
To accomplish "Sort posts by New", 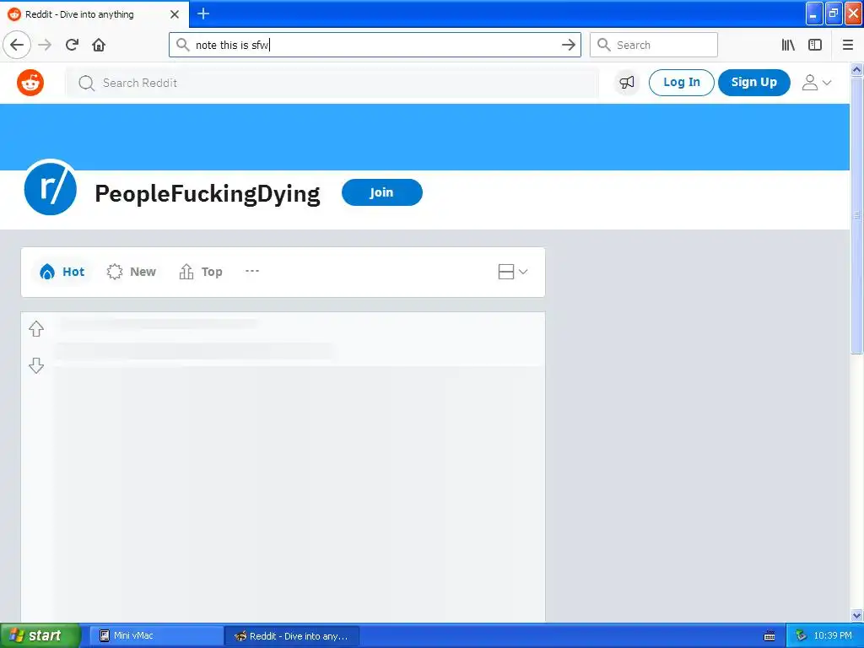I will click(x=131, y=272).
